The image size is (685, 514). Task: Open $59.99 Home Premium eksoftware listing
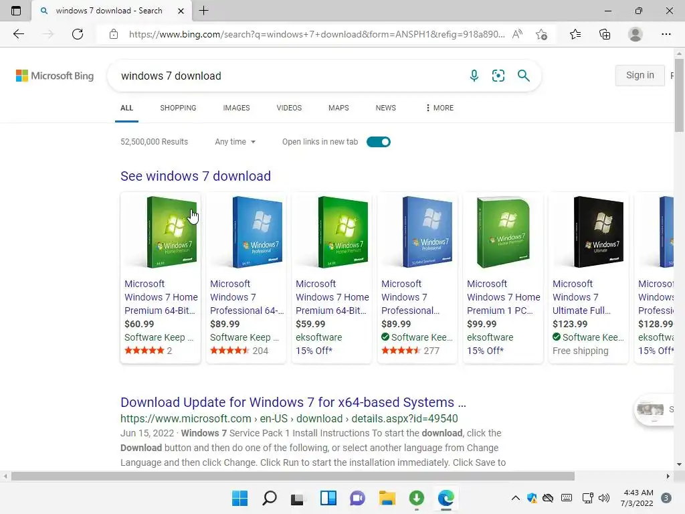332,278
